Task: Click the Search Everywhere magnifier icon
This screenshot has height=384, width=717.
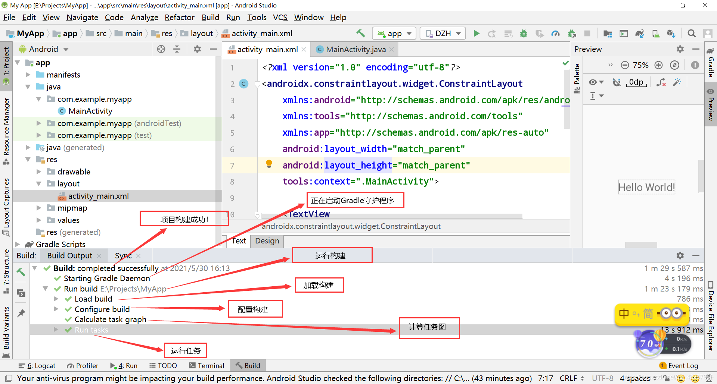Action: click(x=692, y=34)
